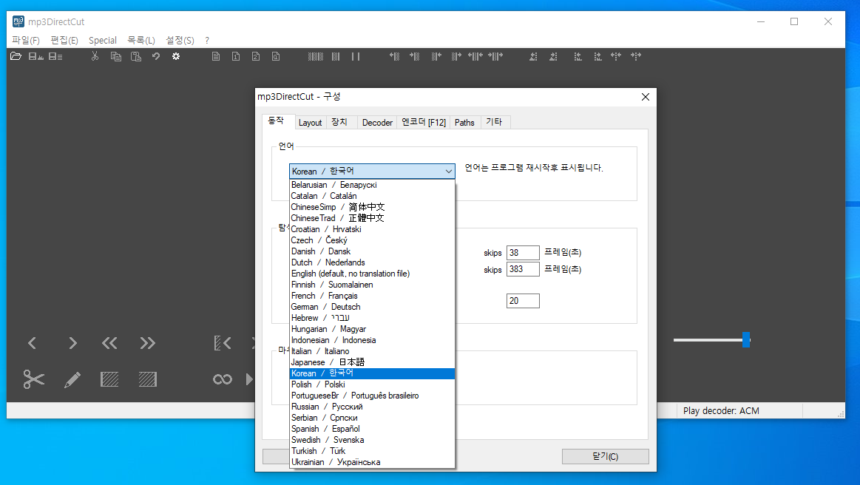
Task: Click the toolbar document icon numbered 2
Action: [x=256, y=56]
